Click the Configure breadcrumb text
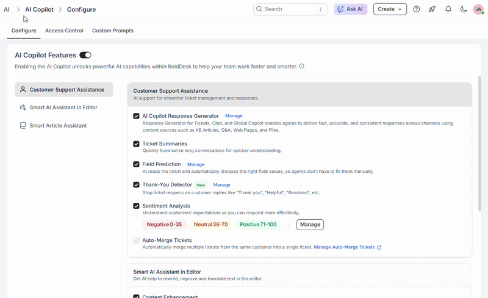The width and height of the screenshot is (488, 298). click(81, 9)
